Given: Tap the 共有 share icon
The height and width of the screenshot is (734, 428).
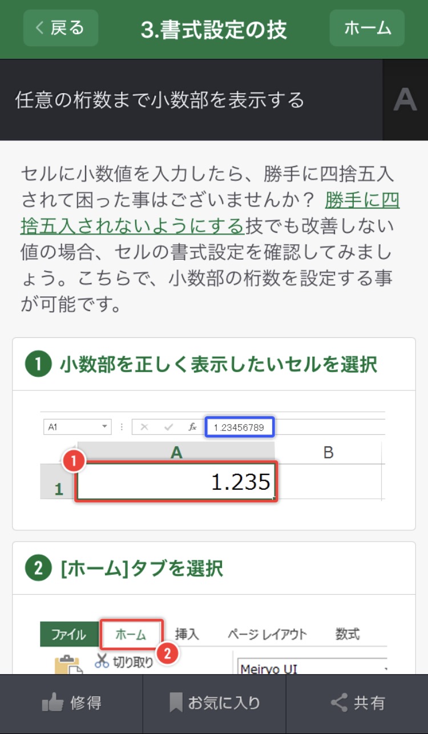Looking at the screenshot, I should tap(339, 703).
